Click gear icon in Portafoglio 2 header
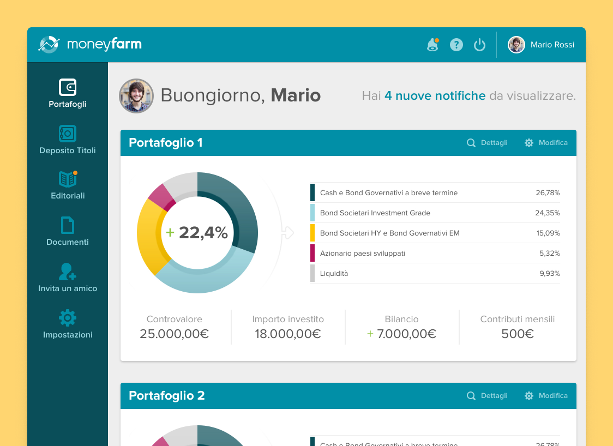The image size is (613, 446). click(529, 396)
